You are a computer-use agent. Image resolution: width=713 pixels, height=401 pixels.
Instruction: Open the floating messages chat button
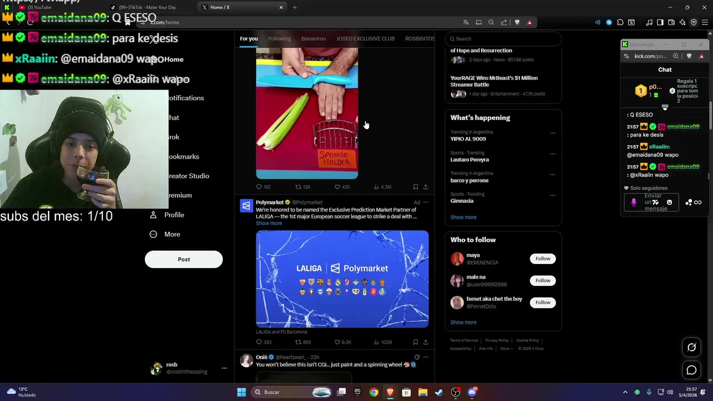(x=691, y=370)
